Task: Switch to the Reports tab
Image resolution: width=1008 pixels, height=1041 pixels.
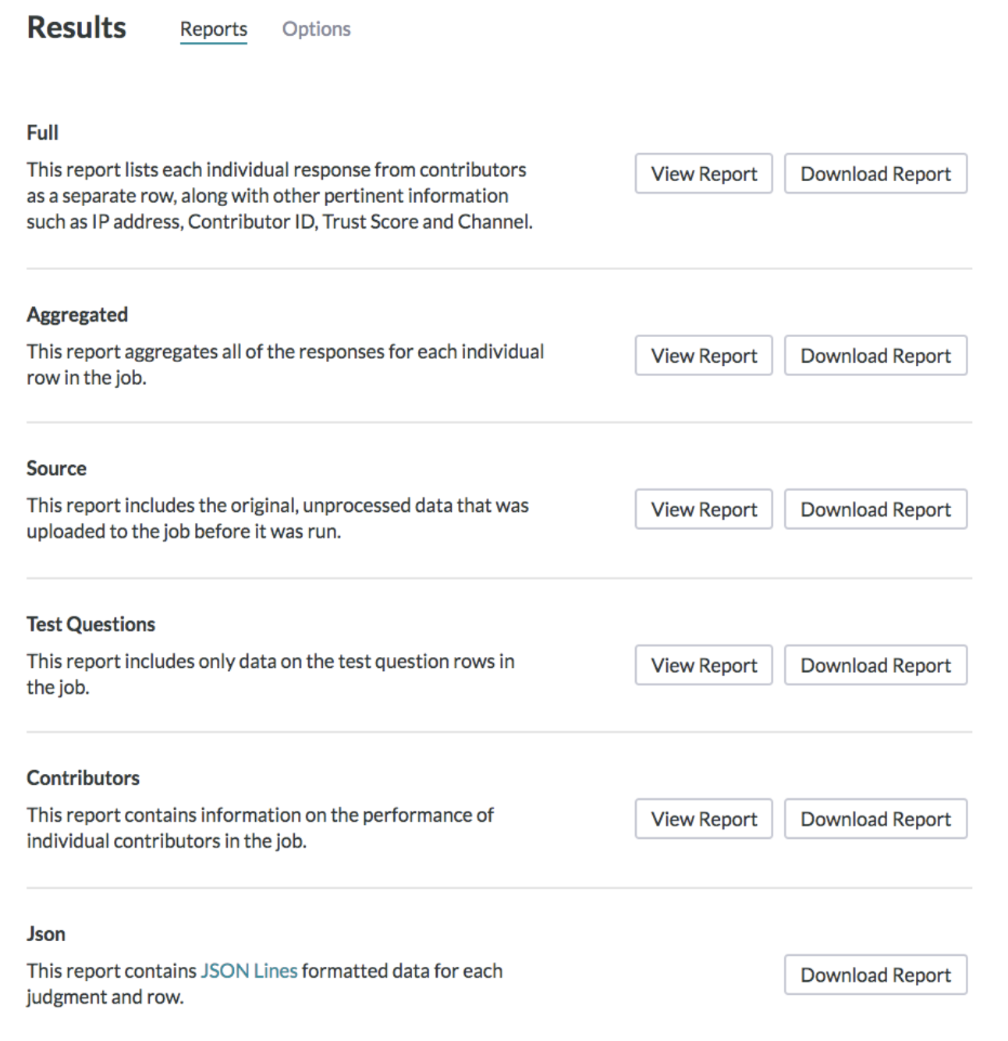Action: coord(213,29)
